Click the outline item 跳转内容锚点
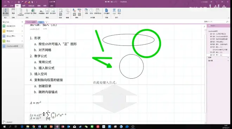 coord(48,92)
